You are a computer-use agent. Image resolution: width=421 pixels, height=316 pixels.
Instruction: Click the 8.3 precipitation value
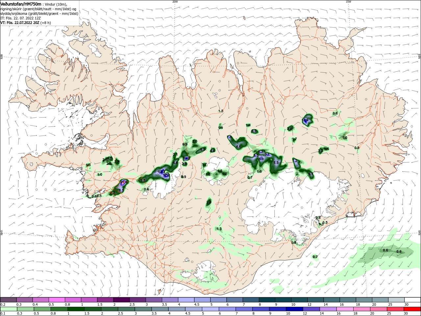(260, 152)
